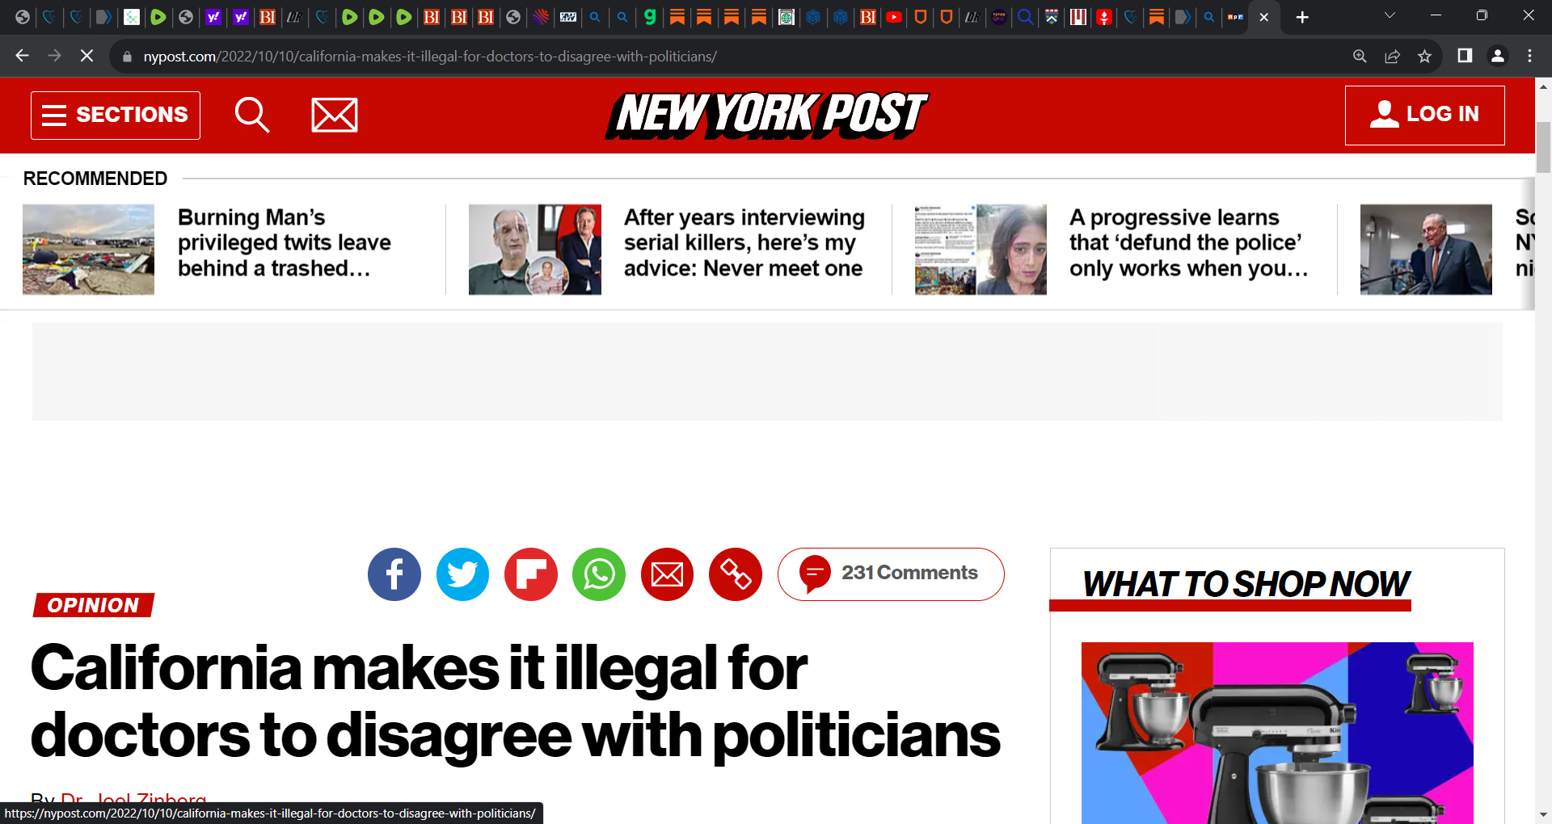Click the injured woman article thumbnail
This screenshot has width=1552, height=824.
981,250
